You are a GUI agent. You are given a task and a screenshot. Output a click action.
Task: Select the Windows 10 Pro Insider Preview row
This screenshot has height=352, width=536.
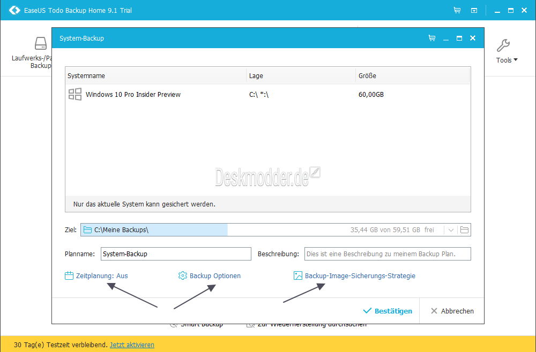pos(267,95)
